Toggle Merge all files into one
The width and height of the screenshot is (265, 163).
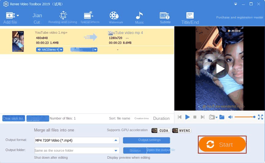pyautogui.click(x=54, y=130)
